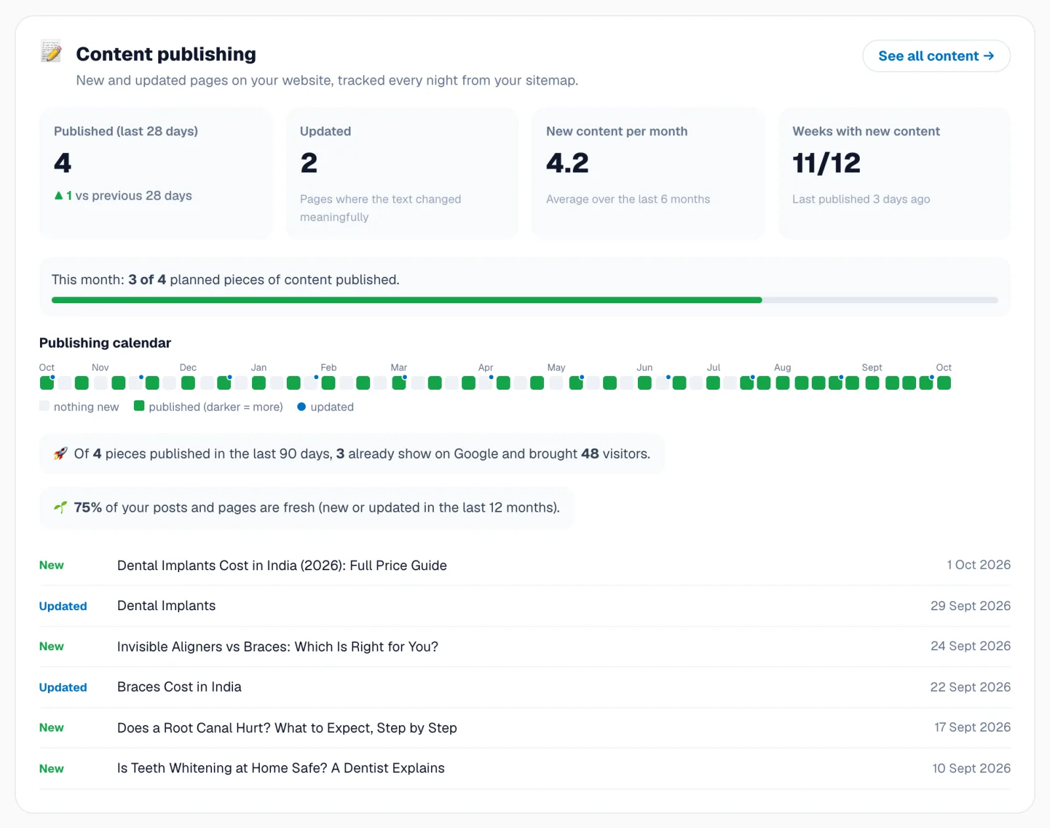Screen dimensions: 1050x828
Task: Click the 'Updated' tag on the Braces Cost in India row
Action: pos(63,688)
